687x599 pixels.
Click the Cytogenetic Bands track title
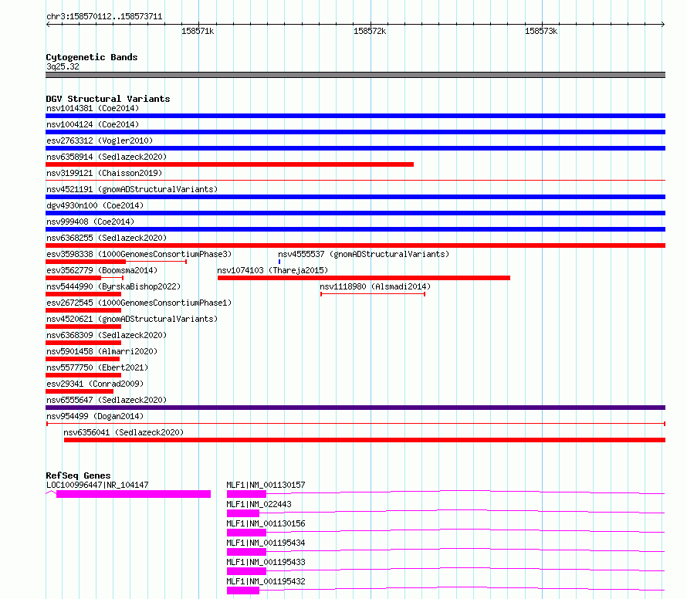pyautogui.click(x=92, y=57)
